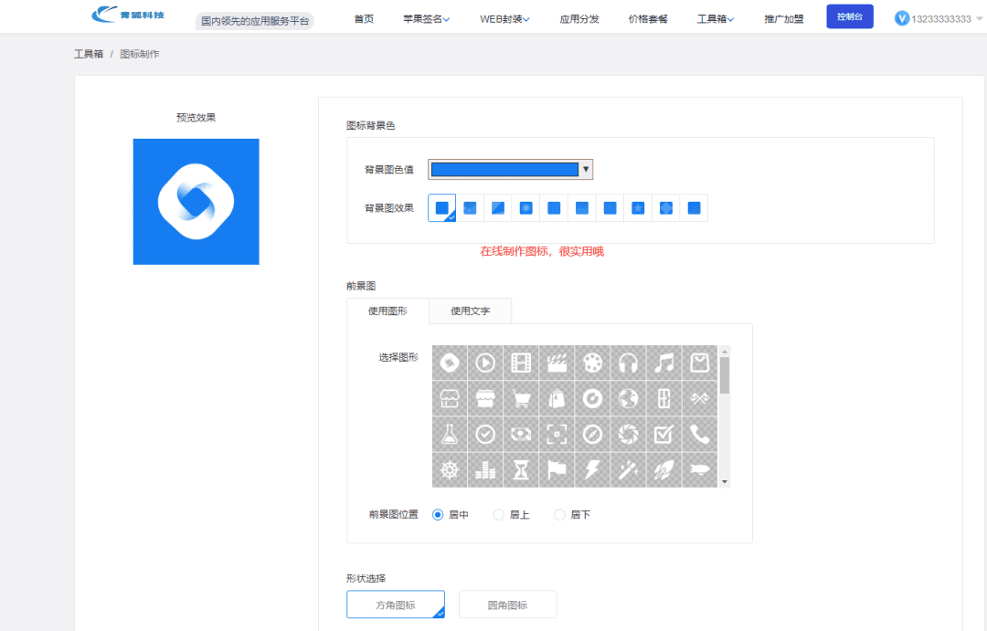Screen dimensions: 987x631
Task: Pick the compass shape
Action: pos(592,434)
